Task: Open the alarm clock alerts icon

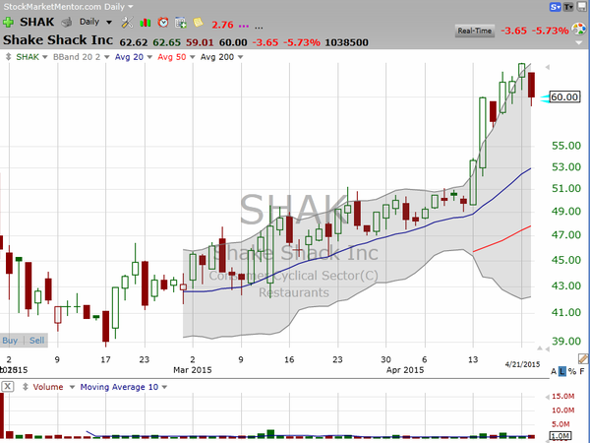Action: coord(163,23)
